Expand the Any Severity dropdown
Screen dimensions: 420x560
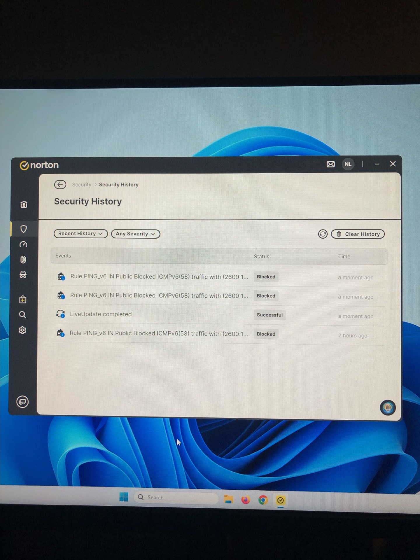[x=136, y=234]
